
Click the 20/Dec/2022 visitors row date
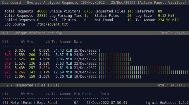[x=85, y=72]
